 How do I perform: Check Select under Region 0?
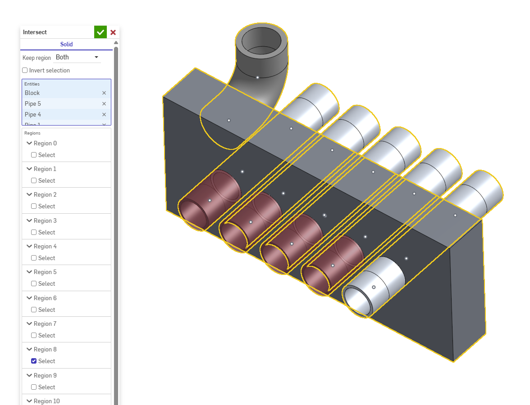point(34,155)
